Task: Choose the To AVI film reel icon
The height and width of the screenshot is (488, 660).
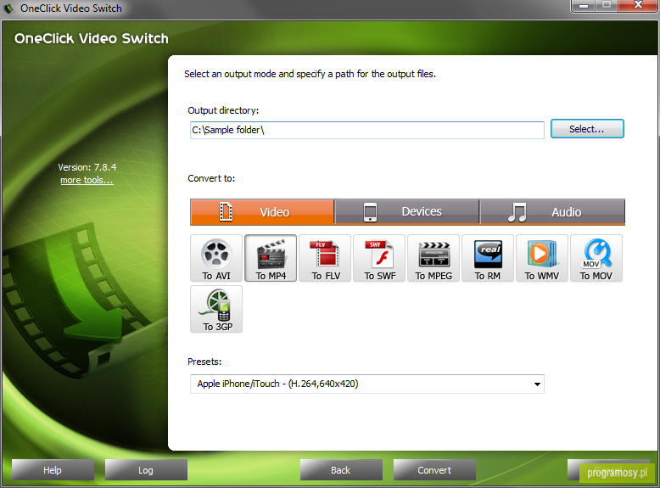Action: pos(216,258)
